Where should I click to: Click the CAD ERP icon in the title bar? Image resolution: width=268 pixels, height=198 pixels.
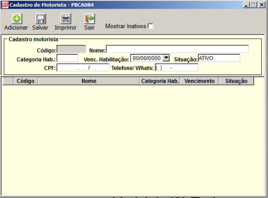(x=5, y=5)
